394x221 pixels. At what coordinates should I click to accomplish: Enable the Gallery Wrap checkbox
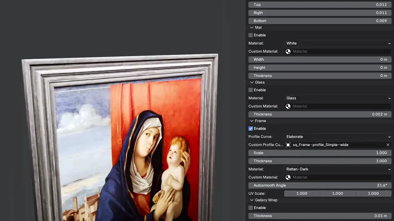(251, 208)
